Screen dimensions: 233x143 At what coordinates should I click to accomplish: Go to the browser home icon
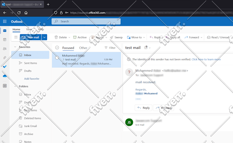(26, 13)
